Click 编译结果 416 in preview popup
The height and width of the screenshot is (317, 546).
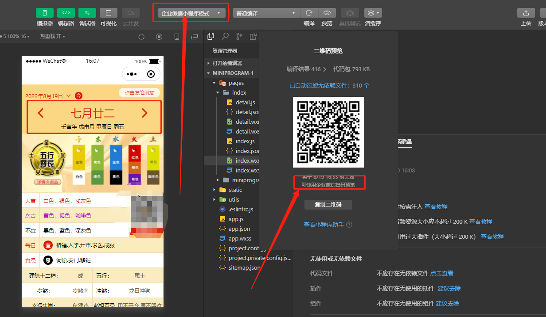click(x=306, y=69)
